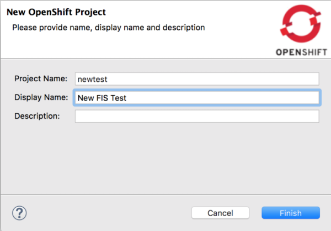Viewport: 331px width, 231px height.
Task: Click the word "description" in the subtitle
Action: click(x=184, y=28)
